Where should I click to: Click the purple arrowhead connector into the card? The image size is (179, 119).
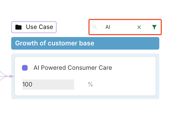[12, 76]
